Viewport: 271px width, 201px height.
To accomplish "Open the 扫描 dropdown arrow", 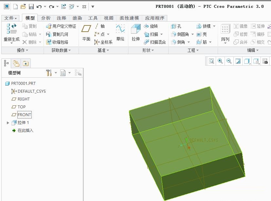I will click(x=162, y=34).
